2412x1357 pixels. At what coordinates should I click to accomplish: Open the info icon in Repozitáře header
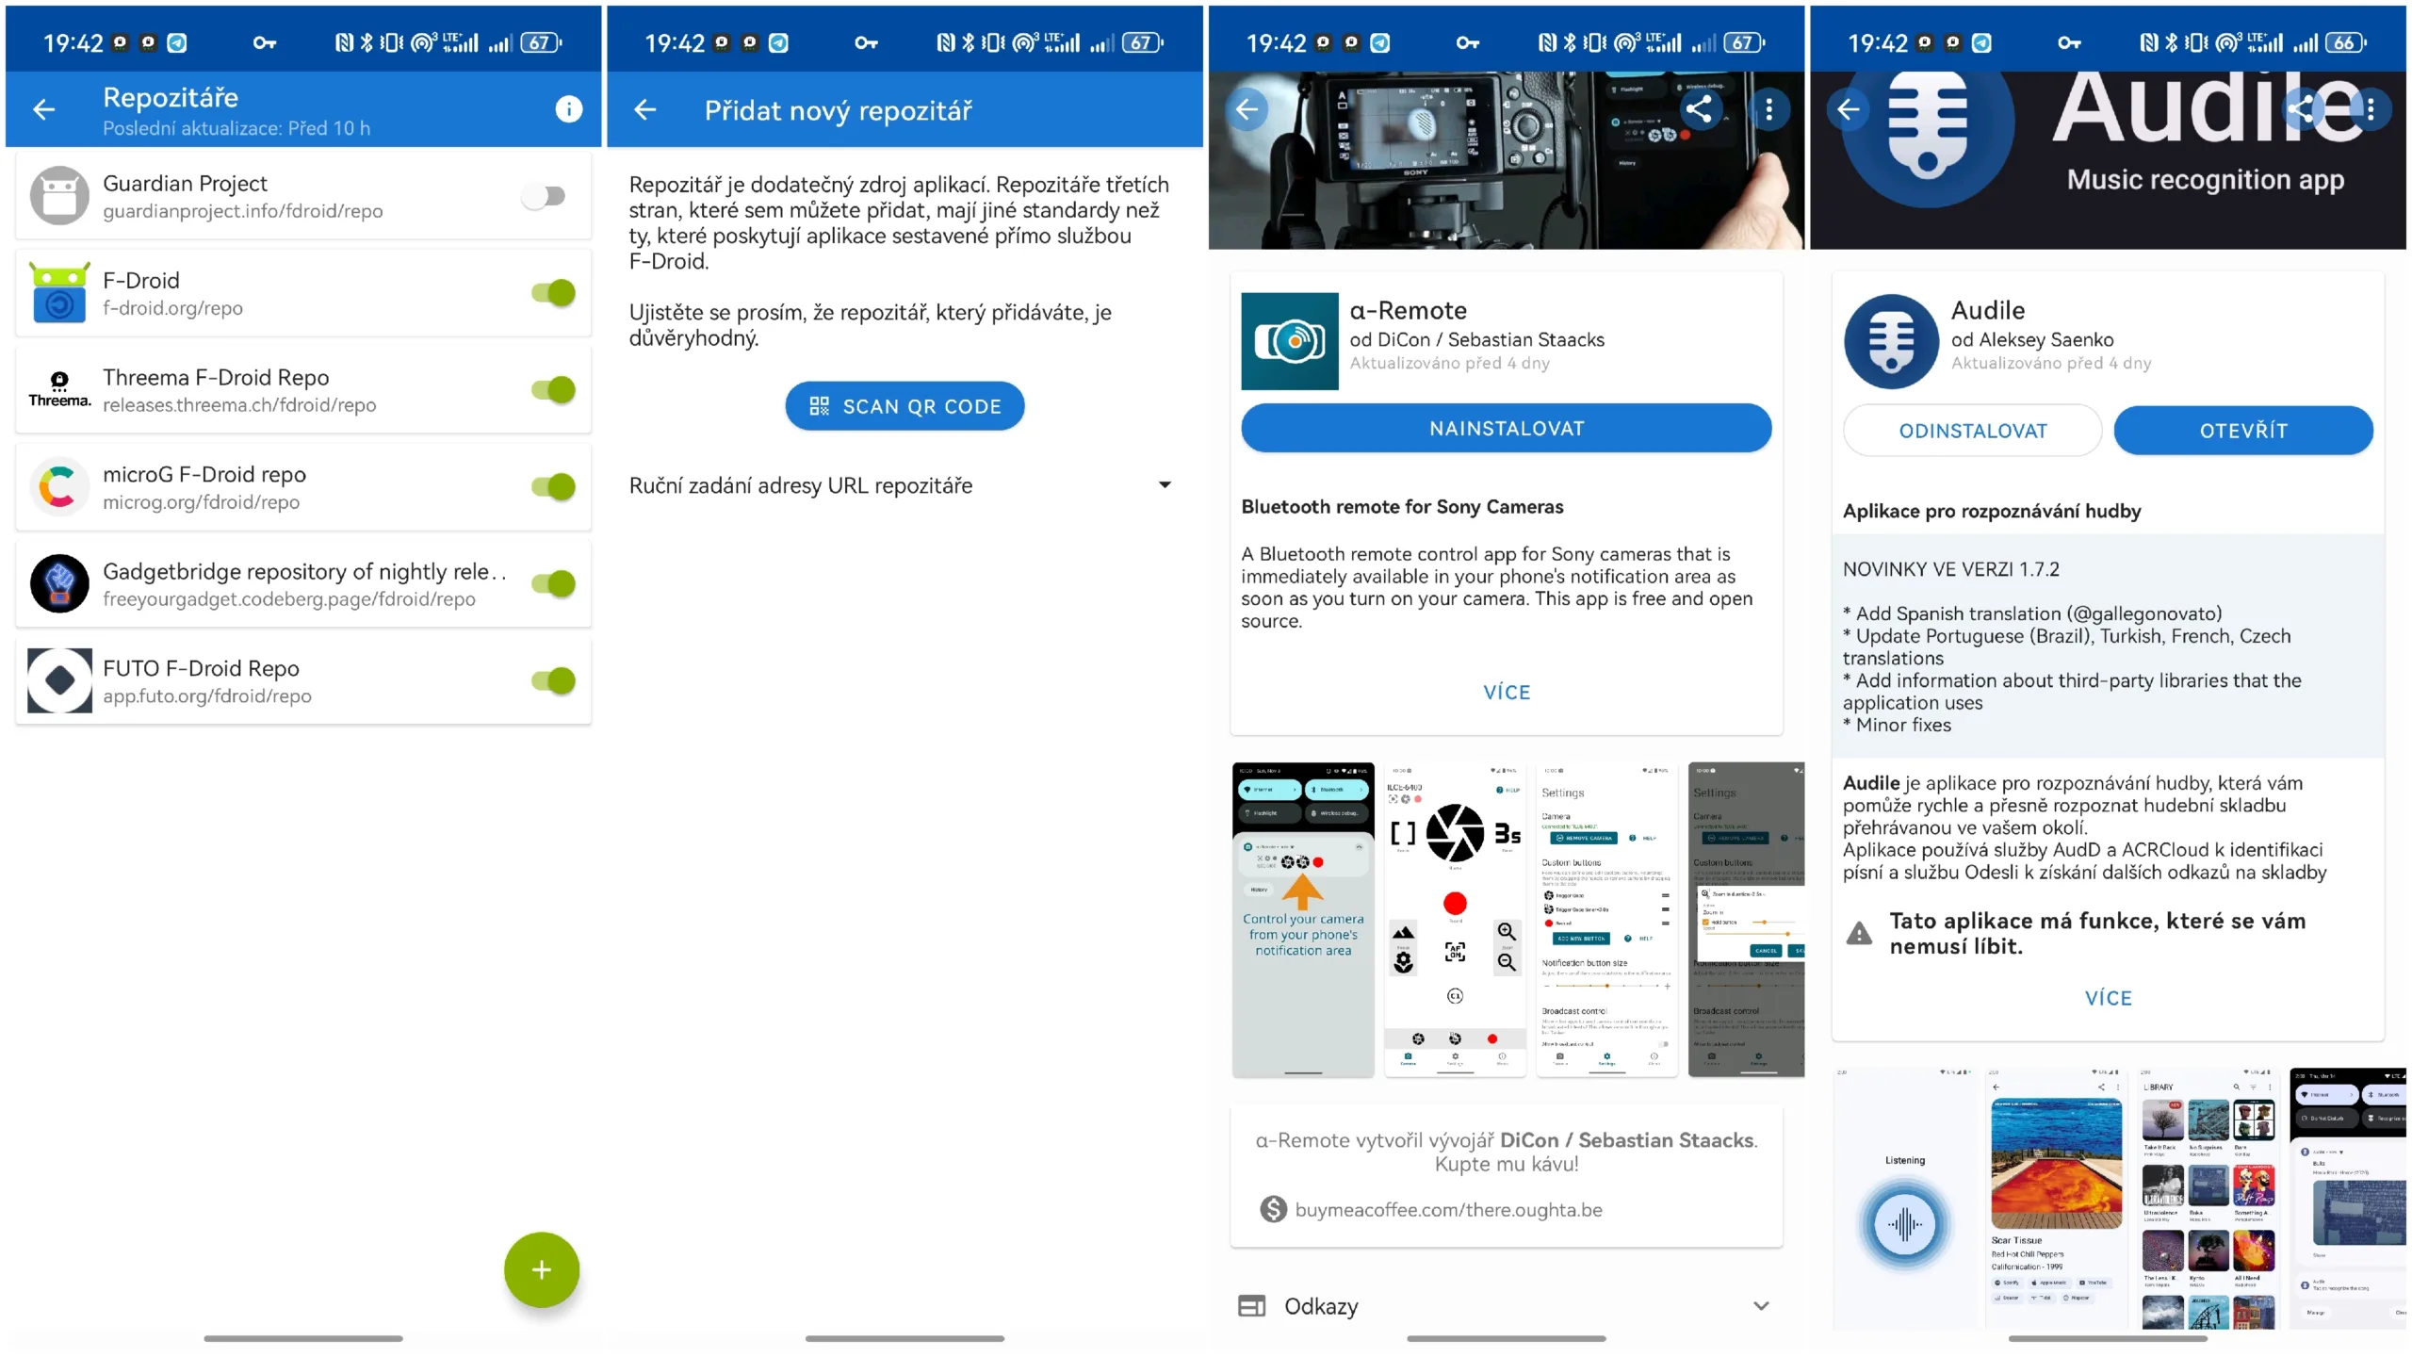(568, 109)
